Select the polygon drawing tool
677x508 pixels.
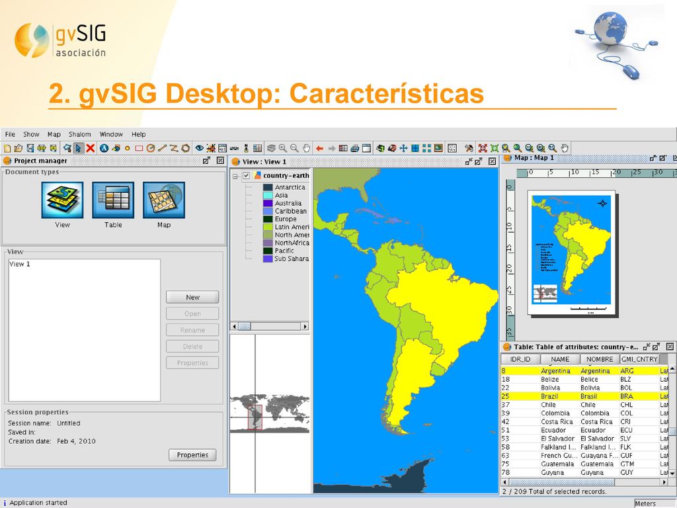(186, 149)
